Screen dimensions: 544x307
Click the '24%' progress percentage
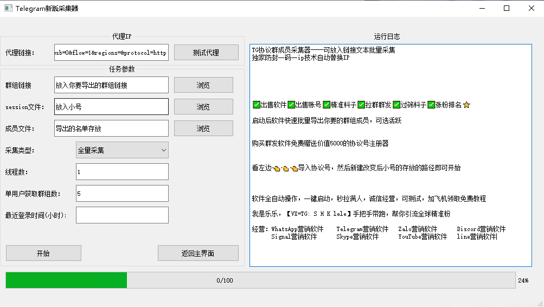tap(523, 280)
